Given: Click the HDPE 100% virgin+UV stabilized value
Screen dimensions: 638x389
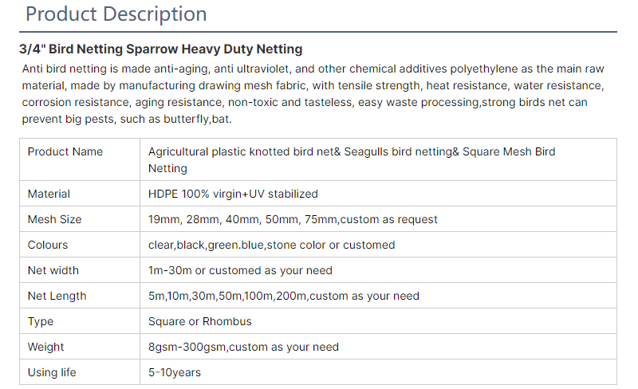Looking at the screenshot, I should click(x=233, y=194).
